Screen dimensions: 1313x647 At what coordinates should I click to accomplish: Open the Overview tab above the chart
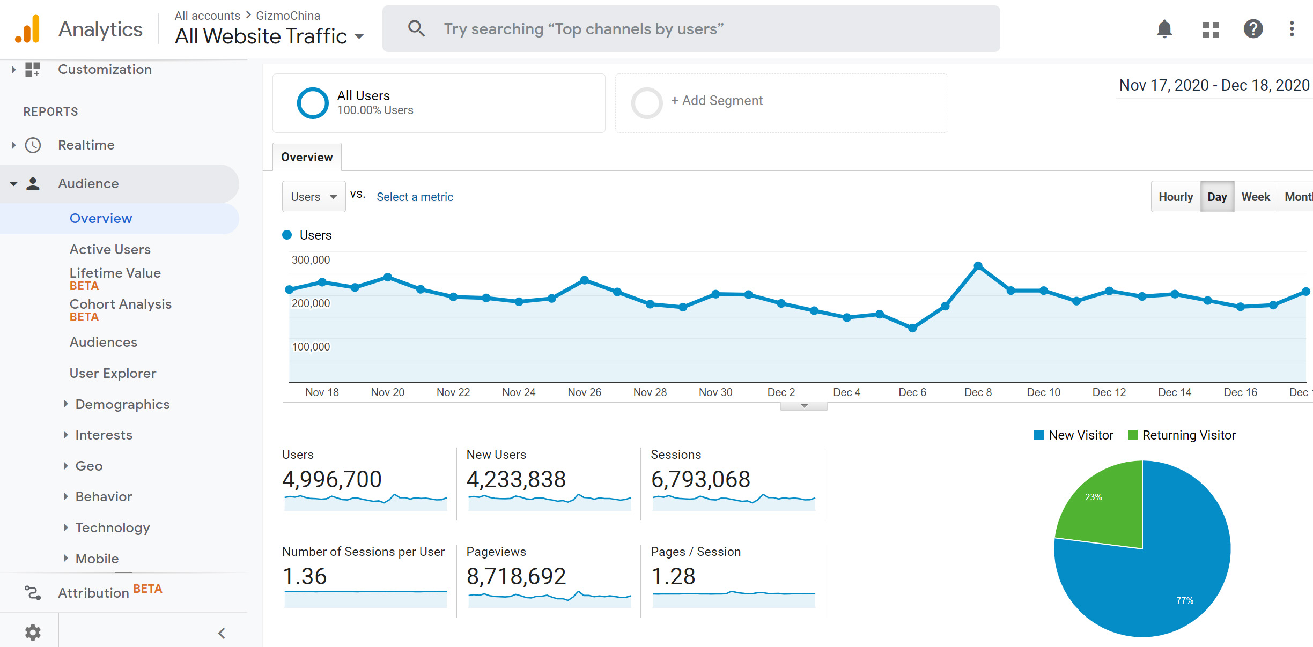pyautogui.click(x=307, y=157)
